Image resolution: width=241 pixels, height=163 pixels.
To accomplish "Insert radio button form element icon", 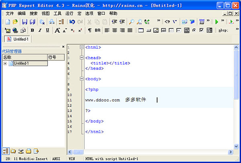I will click(x=194, y=30).
